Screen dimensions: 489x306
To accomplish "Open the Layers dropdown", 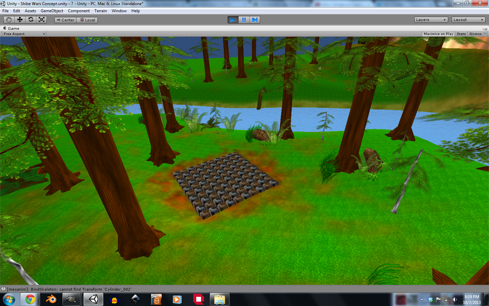I will click(431, 20).
